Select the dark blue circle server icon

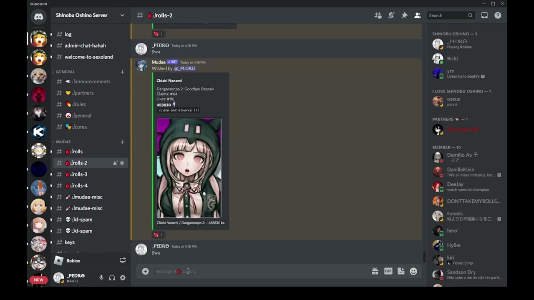38,170
